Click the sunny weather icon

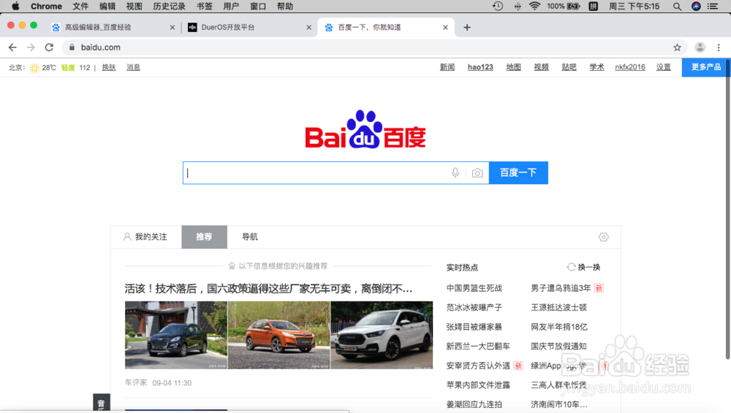click(34, 68)
